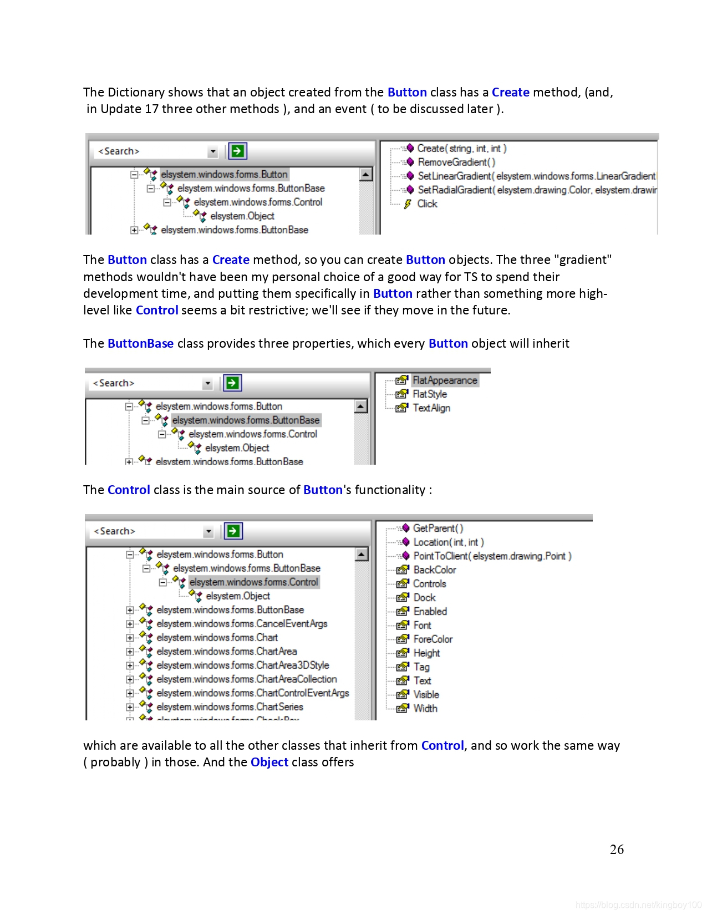Click green Go arrow in the panel listing FlatAppearance
The height and width of the screenshot is (915, 707).
(x=232, y=383)
